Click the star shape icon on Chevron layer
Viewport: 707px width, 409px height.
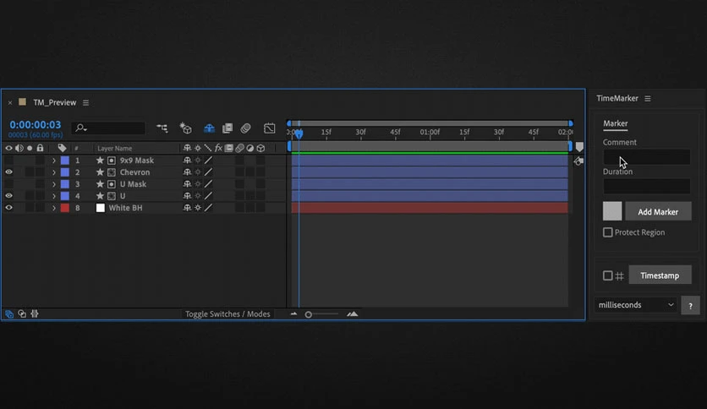click(x=100, y=172)
